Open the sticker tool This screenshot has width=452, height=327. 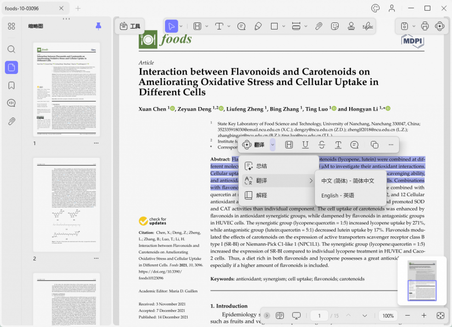(x=335, y=26)
